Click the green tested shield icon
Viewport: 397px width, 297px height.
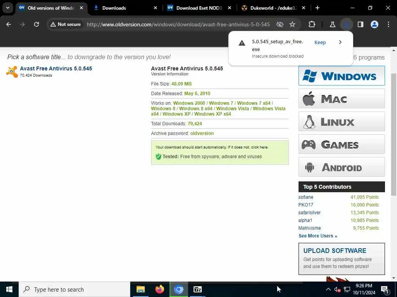(159, 157)
